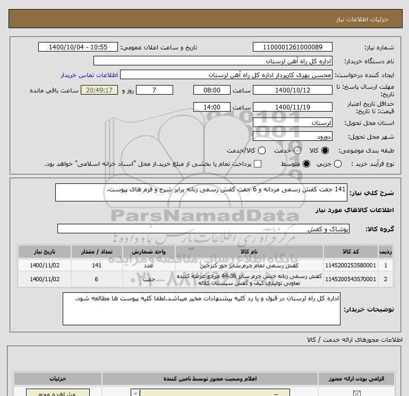This screenshot has width=409, height=396.
Task: Select product code 114520054357​0001
Action: [351, 279]
